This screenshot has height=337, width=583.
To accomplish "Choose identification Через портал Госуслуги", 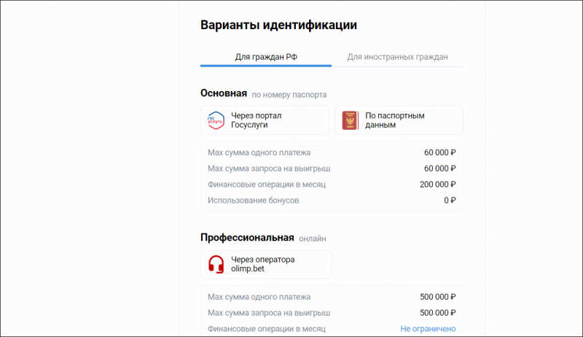I will pos(265,120).
